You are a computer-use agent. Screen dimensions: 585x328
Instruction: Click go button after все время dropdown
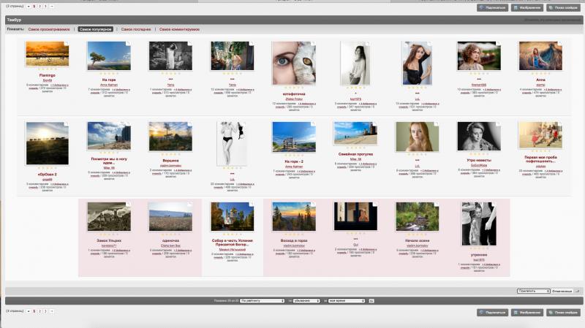[371, 300]
